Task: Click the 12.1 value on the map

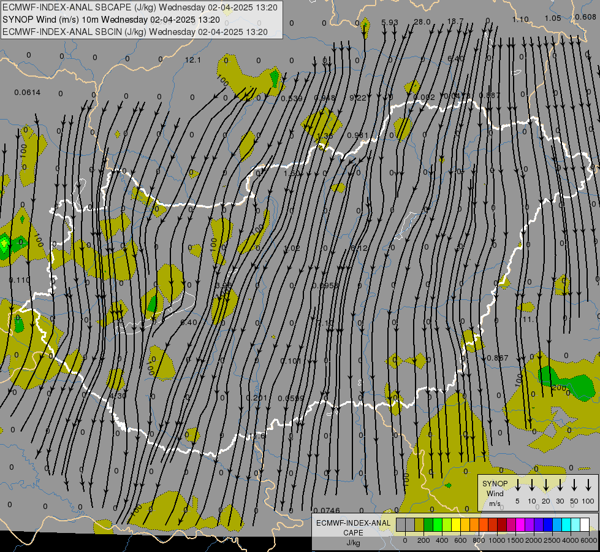Action: coord(192,60)
